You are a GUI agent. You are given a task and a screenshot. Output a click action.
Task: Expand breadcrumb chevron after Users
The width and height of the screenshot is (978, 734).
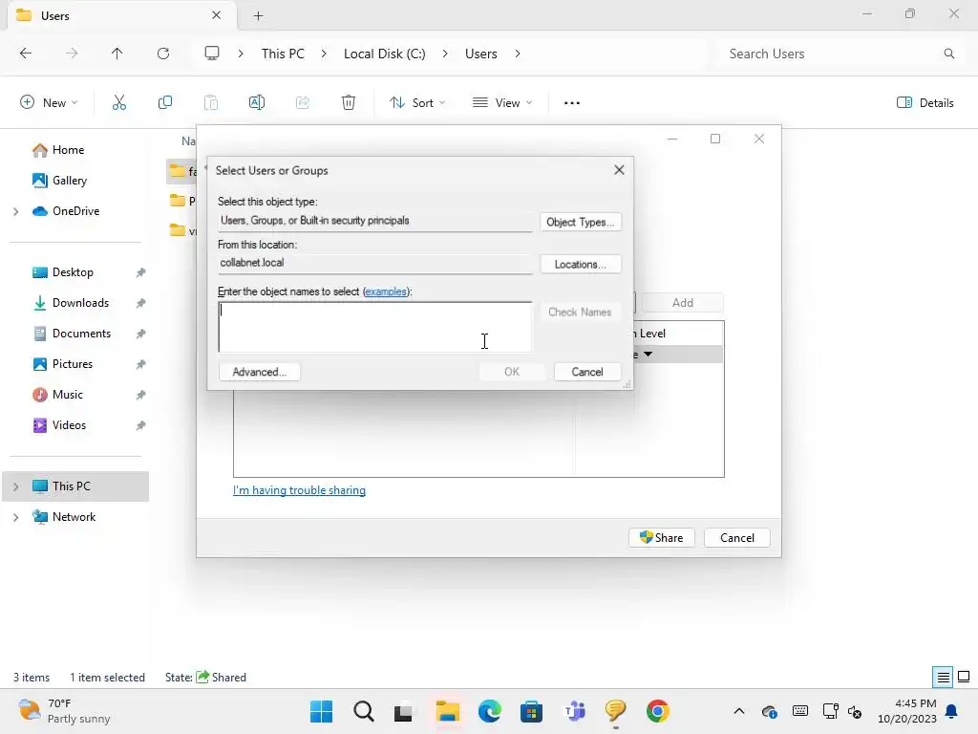pos(517,54)
